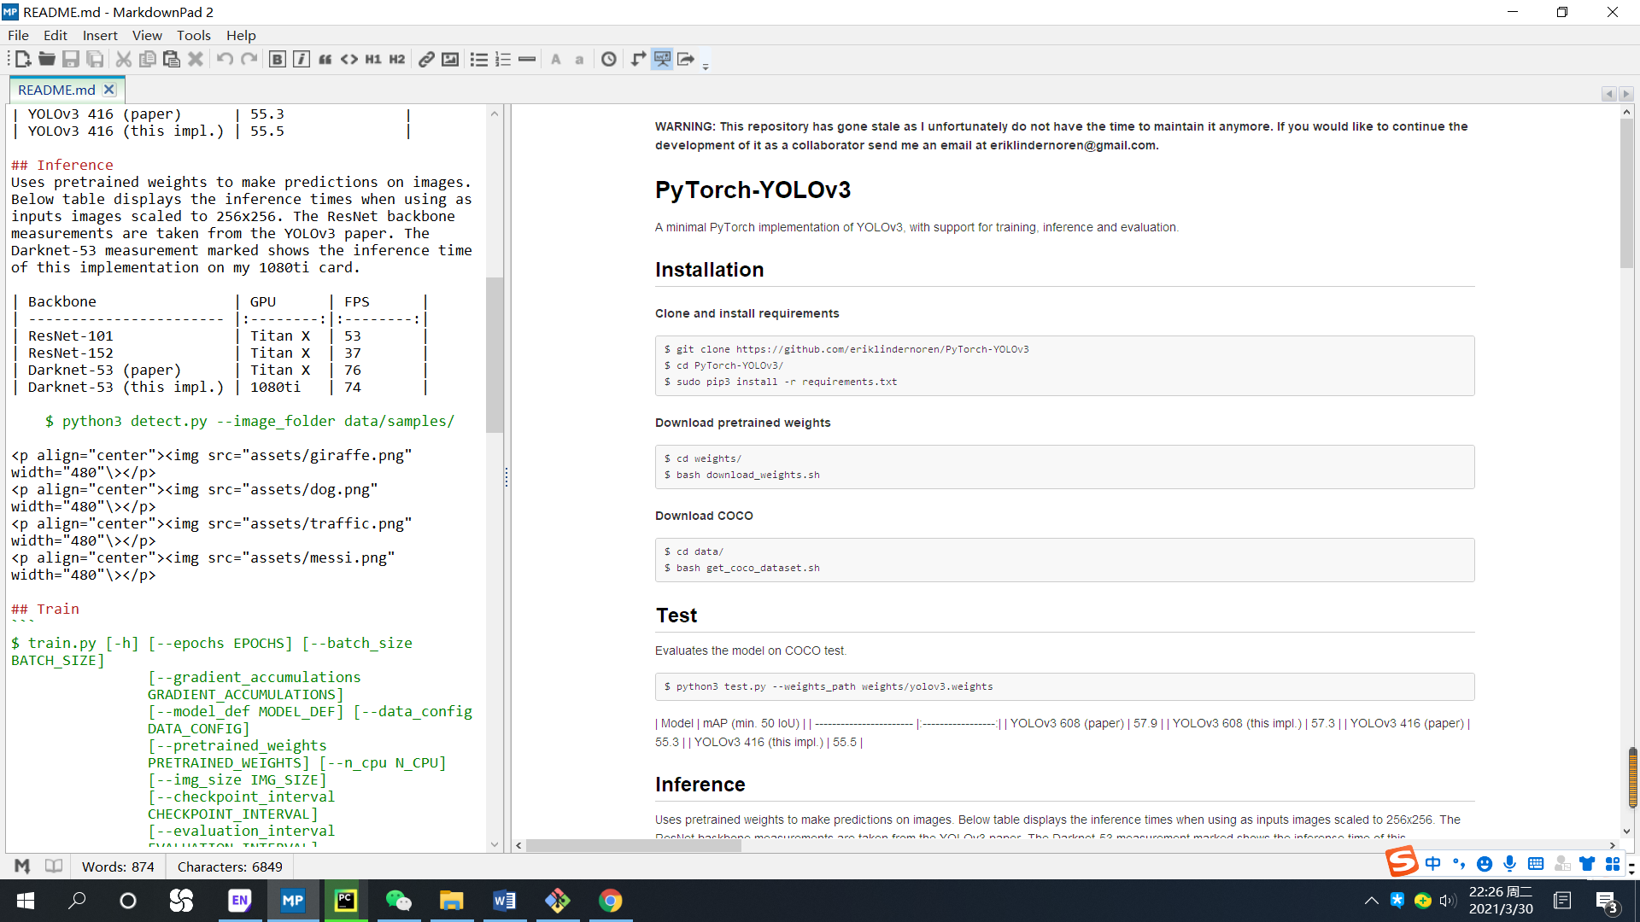Convert text to lowercase with the a icon
This screenshot has width=1640, height=922.
[580, 59]
